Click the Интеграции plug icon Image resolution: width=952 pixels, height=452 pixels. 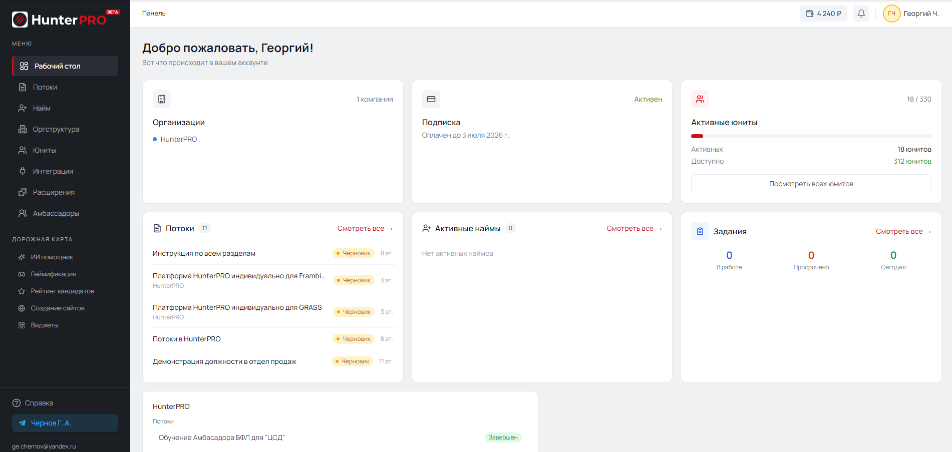click(23, 171)
